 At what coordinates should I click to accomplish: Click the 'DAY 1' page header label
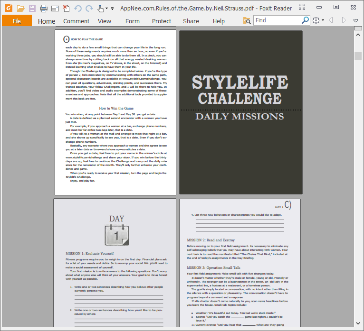[279, 207]
